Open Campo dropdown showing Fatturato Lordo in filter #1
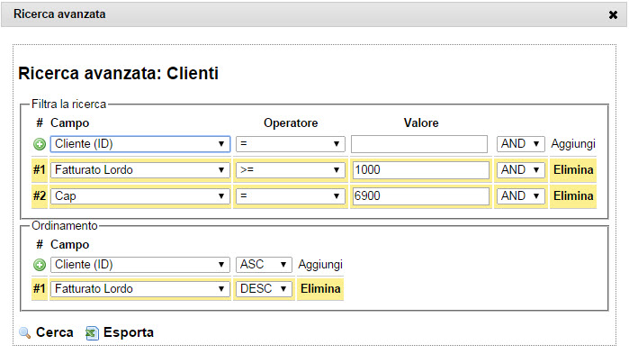The image size is (629, 363). [x=139, y=170]
